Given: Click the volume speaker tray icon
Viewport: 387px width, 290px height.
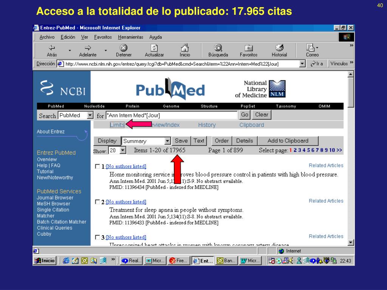Looking at the screenshot, I should 292,261.
